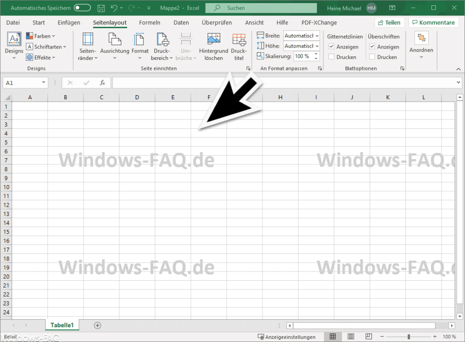Click the zoom slider handle
The height and width of the screenshot is (342, 465).
[x=409, y=337]
